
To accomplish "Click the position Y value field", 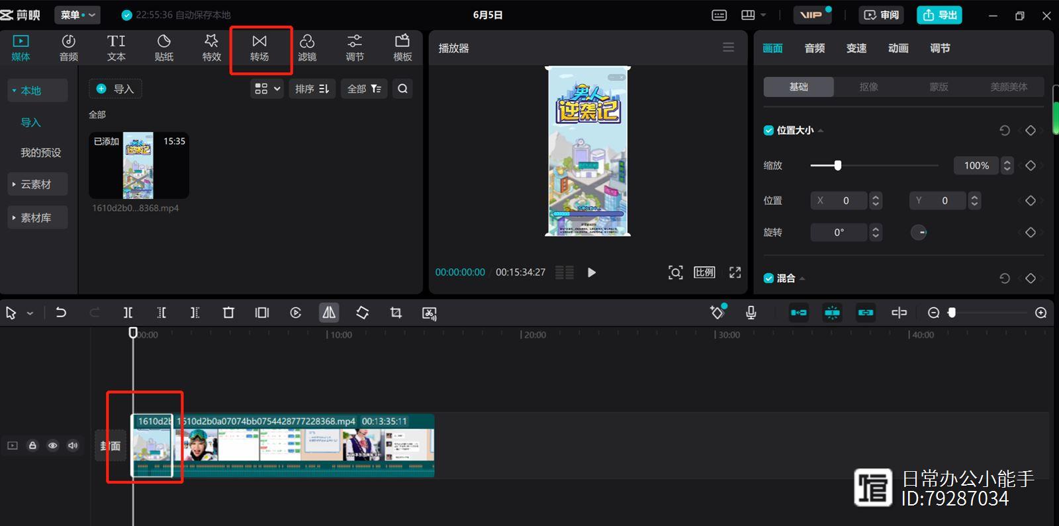I will coord(938,200).
